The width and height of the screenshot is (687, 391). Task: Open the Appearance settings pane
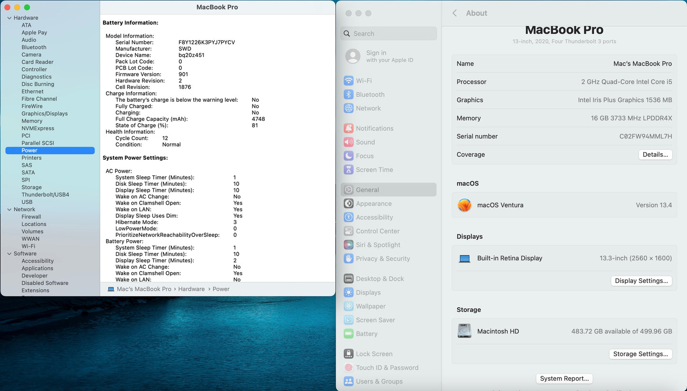374,204
